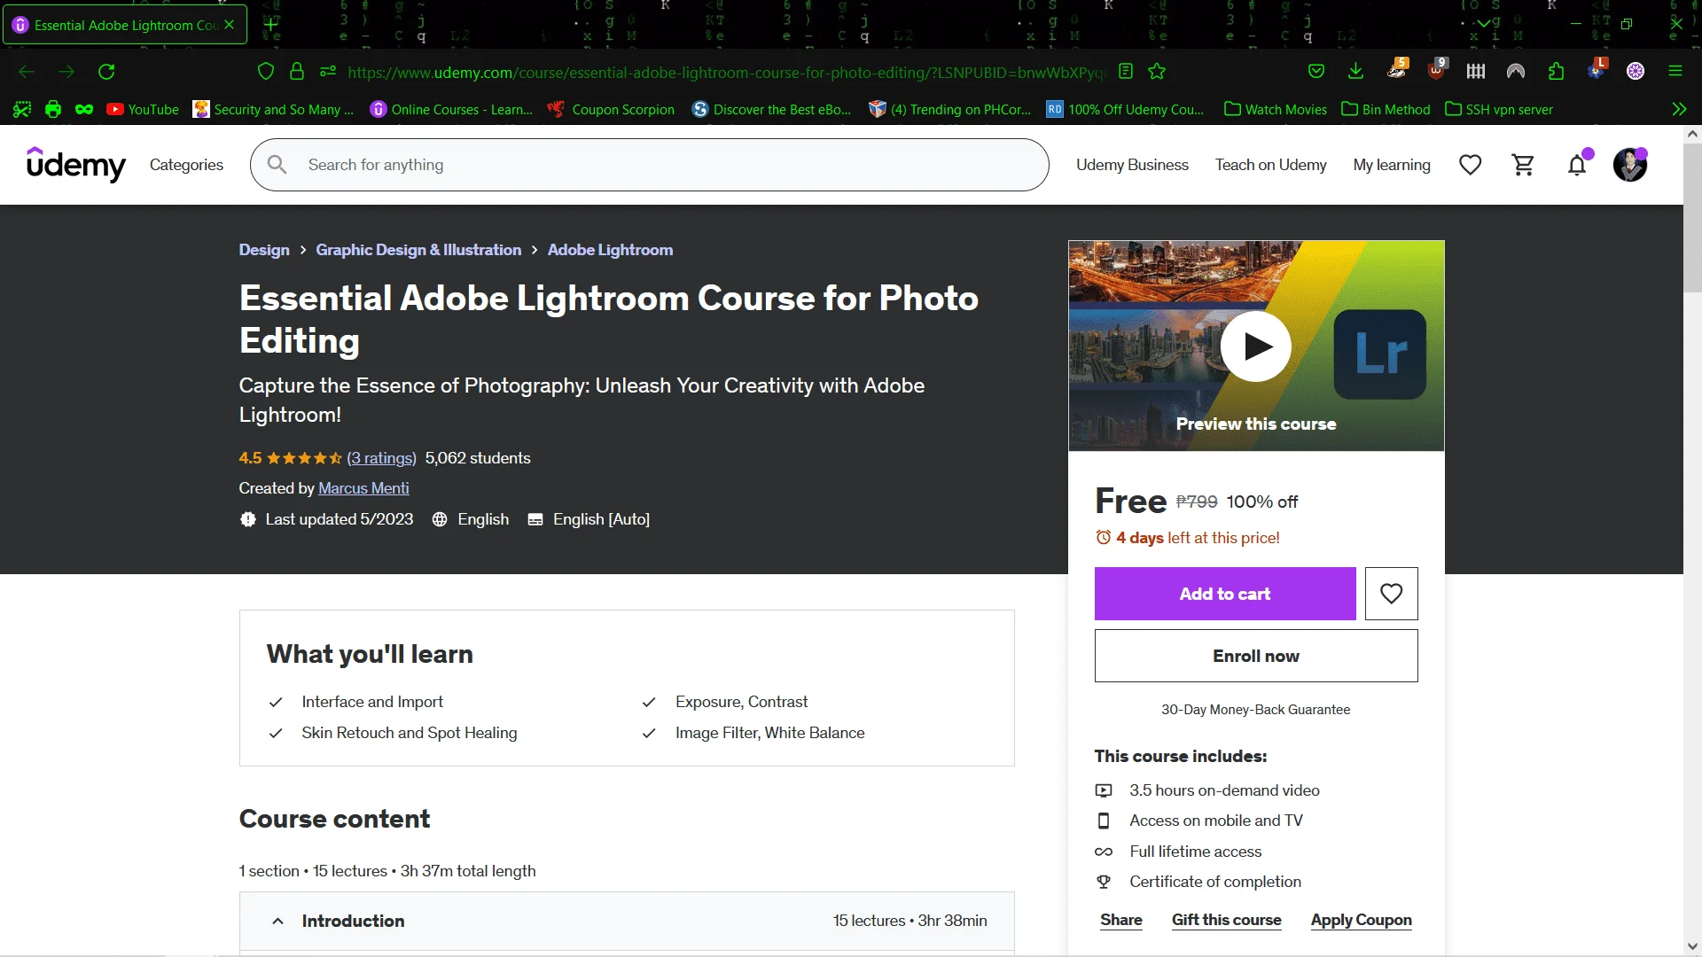
Task: Close the Essential Adobe Lightroom tab
Action: [229, 25]
